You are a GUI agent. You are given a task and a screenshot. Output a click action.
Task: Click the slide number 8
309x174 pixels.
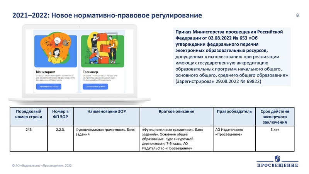point(297,15)
